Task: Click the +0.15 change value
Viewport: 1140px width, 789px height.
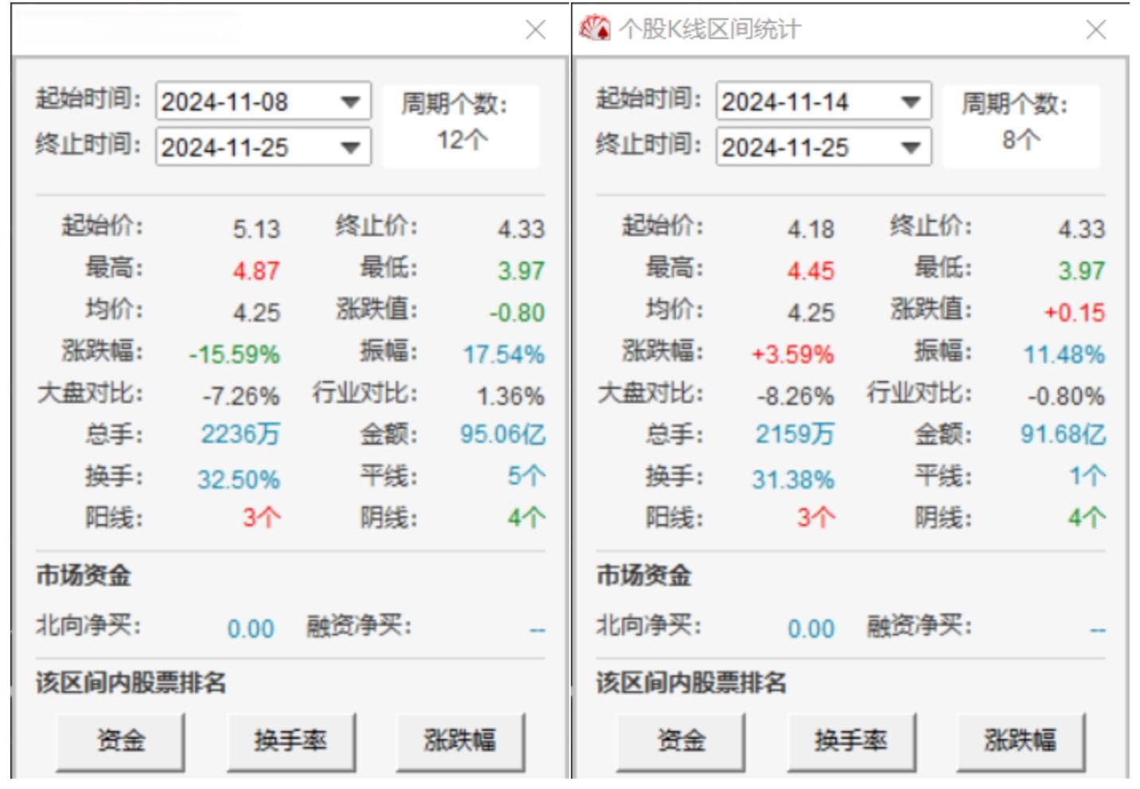Action: pos(1075,313)
